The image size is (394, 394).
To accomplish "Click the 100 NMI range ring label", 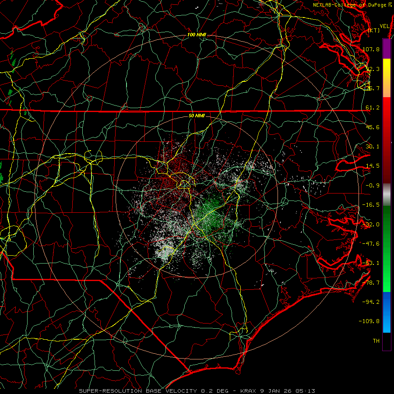I will [x=197, y=35].
